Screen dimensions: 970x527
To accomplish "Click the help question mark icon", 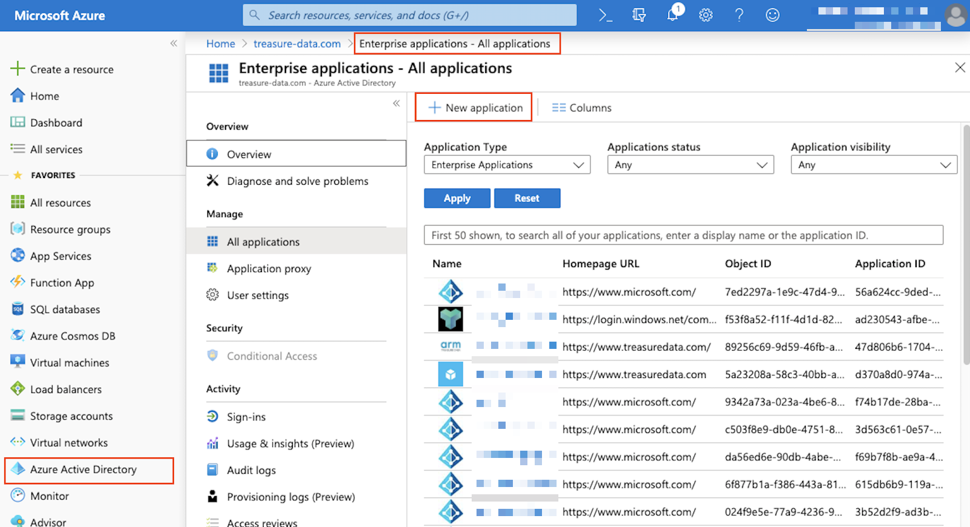I will point(739,15).
